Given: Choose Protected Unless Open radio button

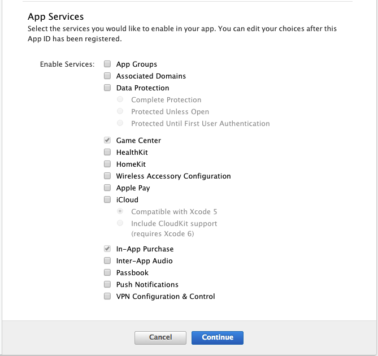Looking at the screenshot, I should click(x=120, y=111).
